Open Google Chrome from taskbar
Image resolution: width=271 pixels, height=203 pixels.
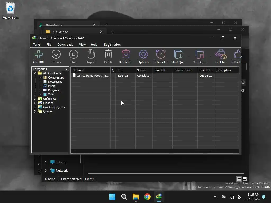pyautogui.click(x=147, y=197)
